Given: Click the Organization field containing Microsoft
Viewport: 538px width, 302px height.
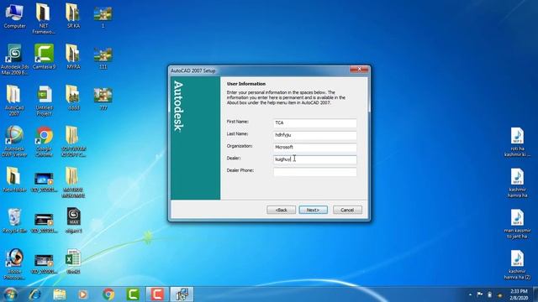Looking at the screenshot, I should [314, 148].
